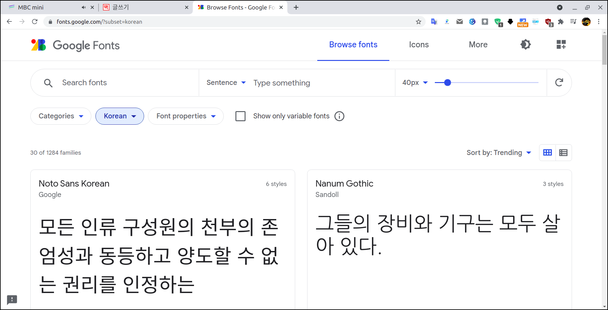Open the media control playlist icon
The image size is (608, 310).
[573, 22]
